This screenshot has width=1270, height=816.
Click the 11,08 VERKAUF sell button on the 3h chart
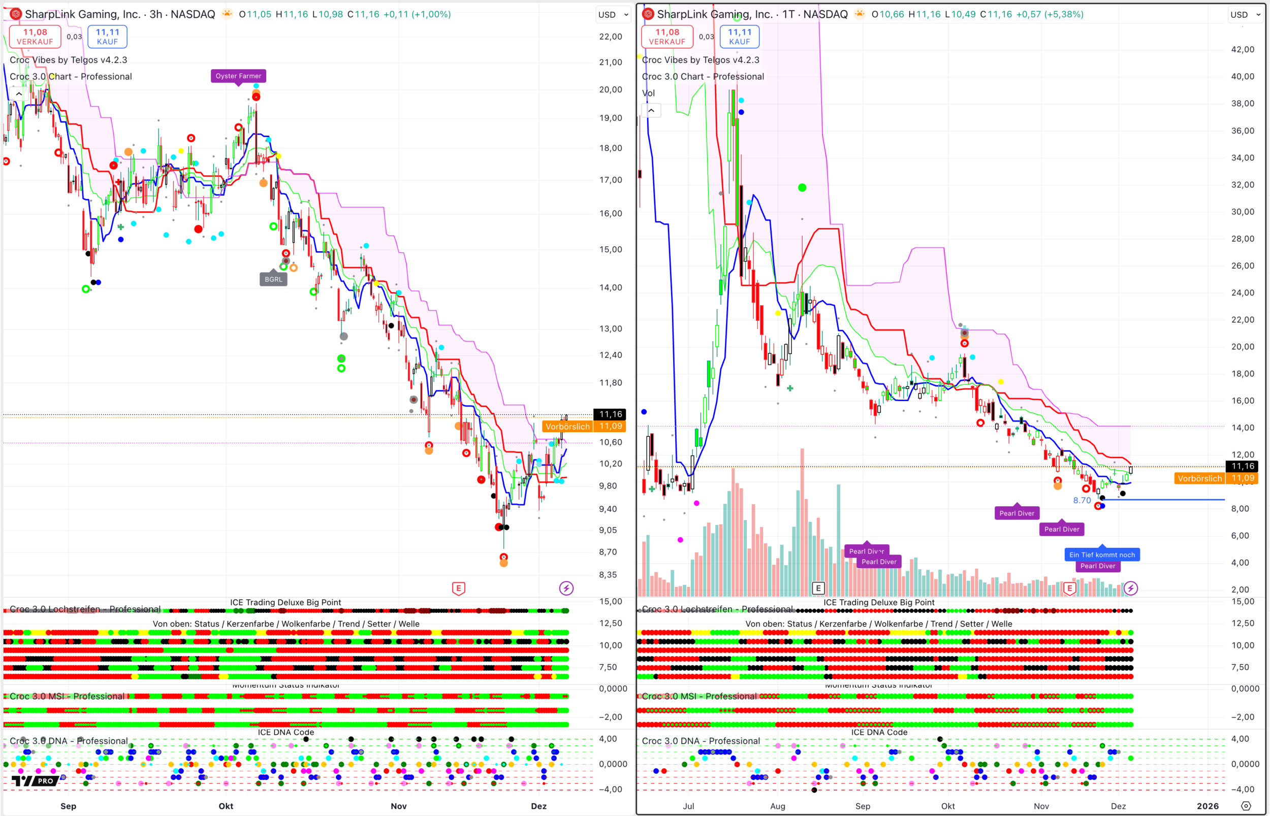[x=35, y=37]
